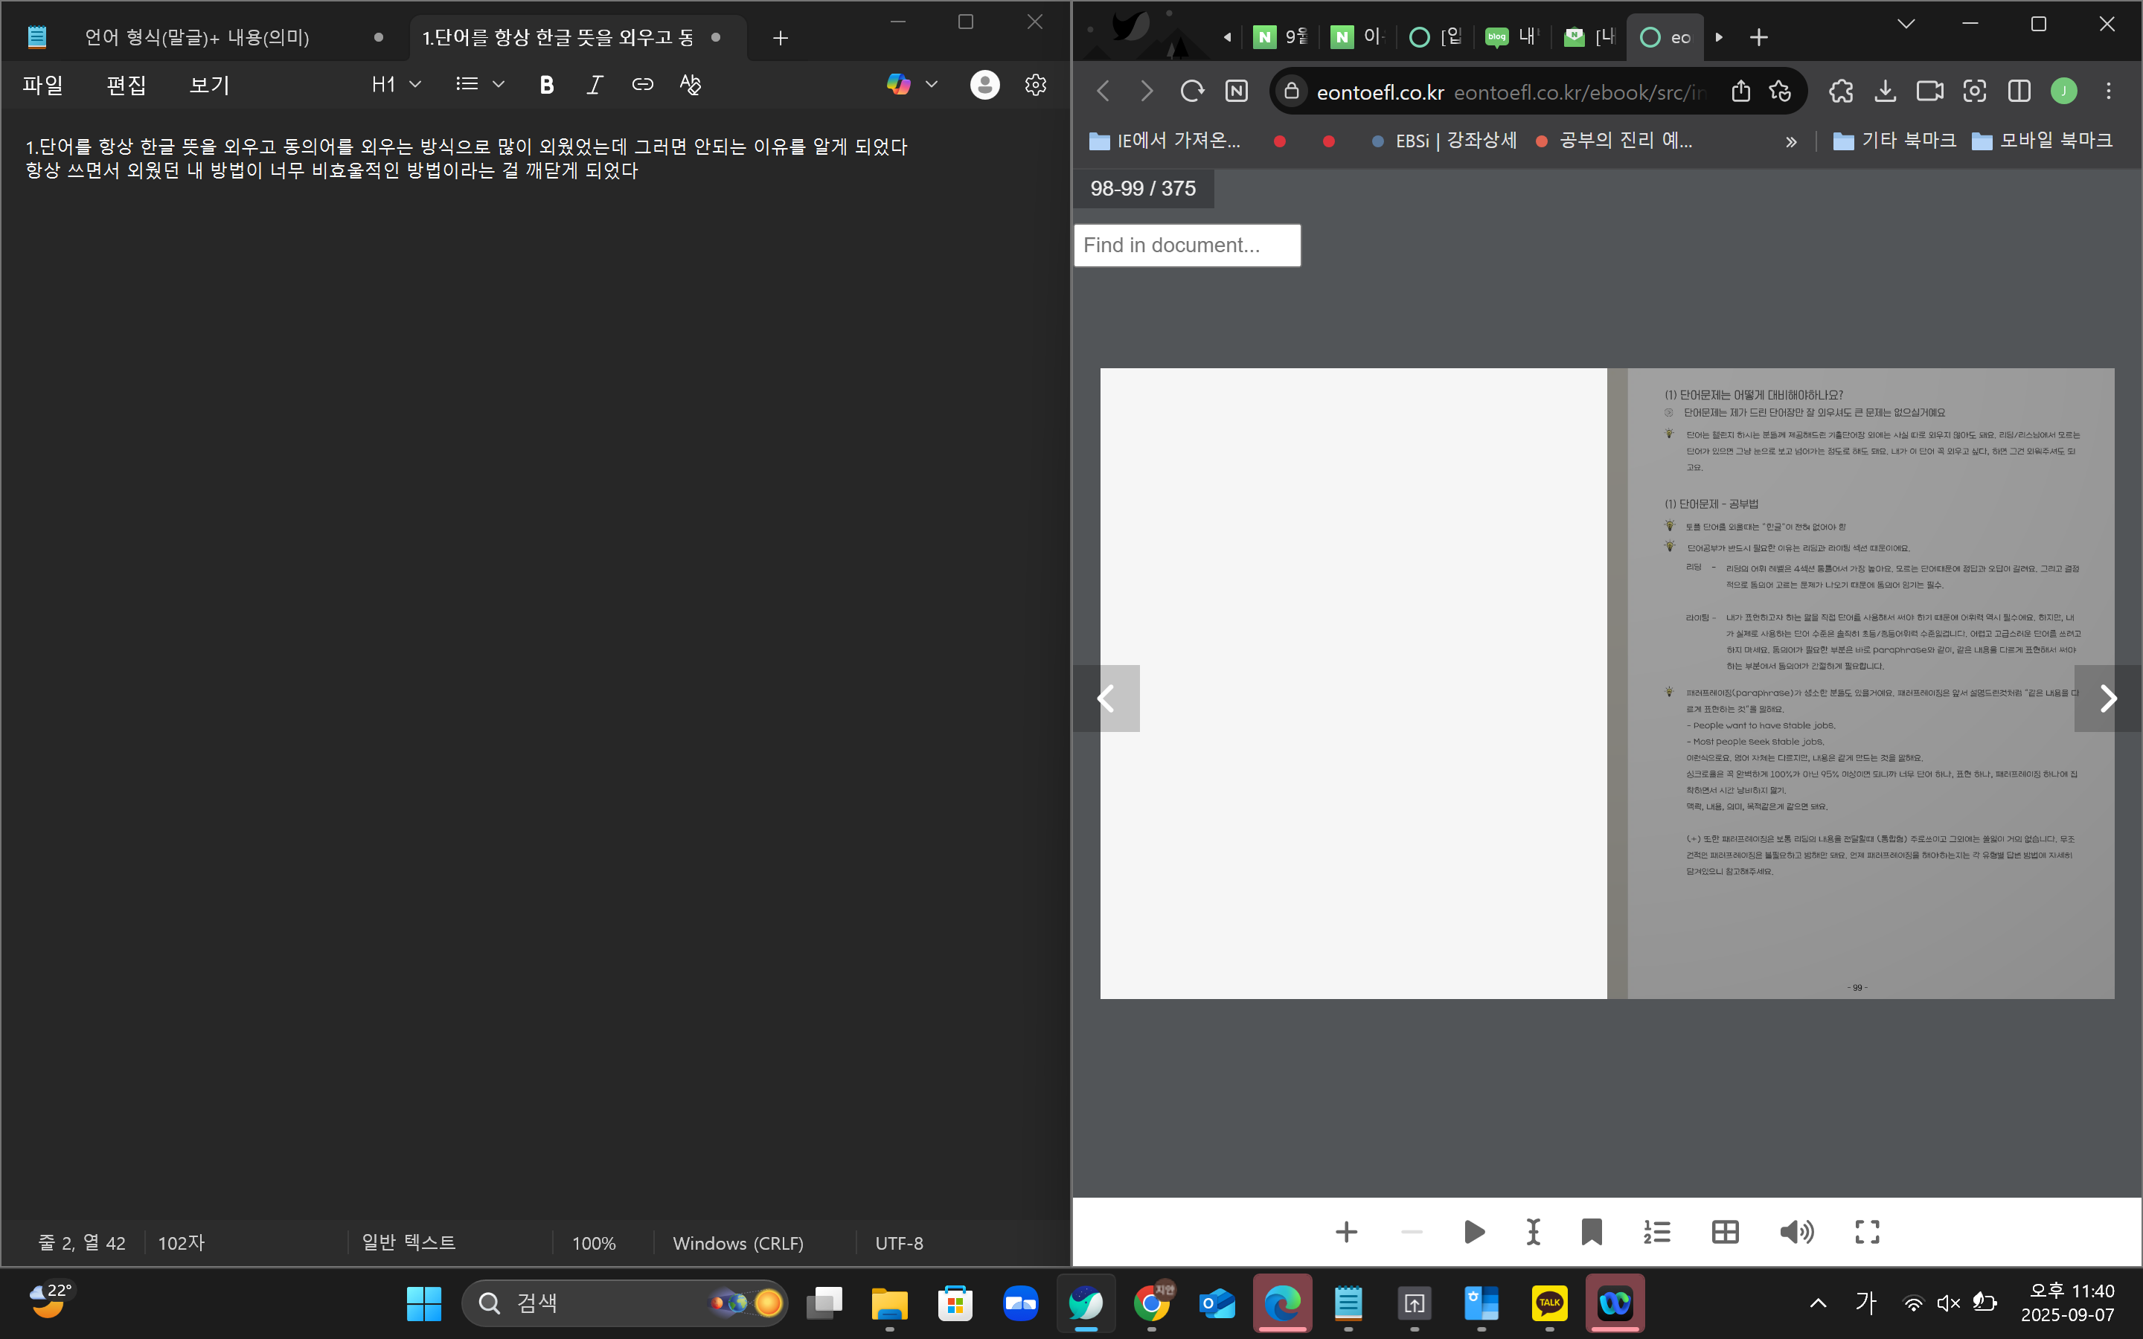
Task: Click the Find in document search field
Action: point(1187,245)
